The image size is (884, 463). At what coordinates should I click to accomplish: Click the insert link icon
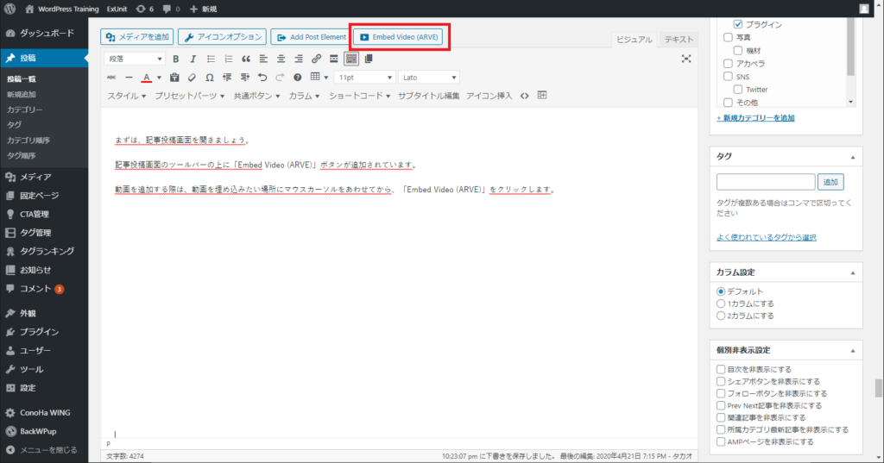[316, 59]
